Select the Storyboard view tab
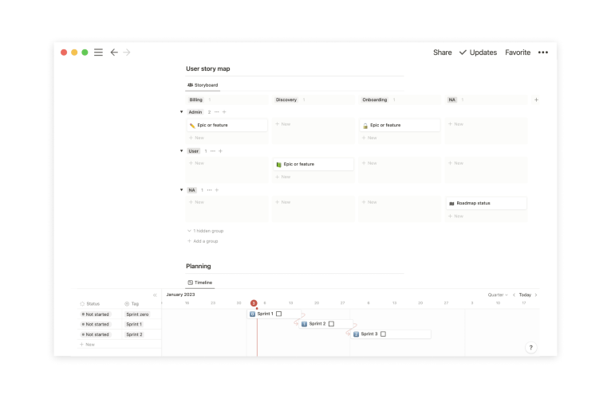 click(x=203, y=85)
